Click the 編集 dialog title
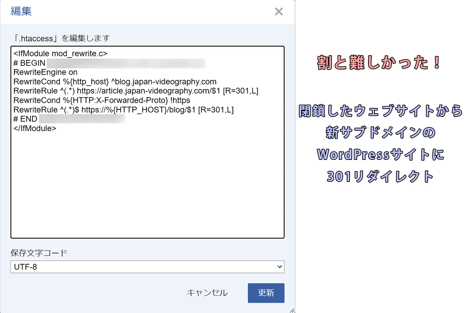 click(x=21, y=12)
